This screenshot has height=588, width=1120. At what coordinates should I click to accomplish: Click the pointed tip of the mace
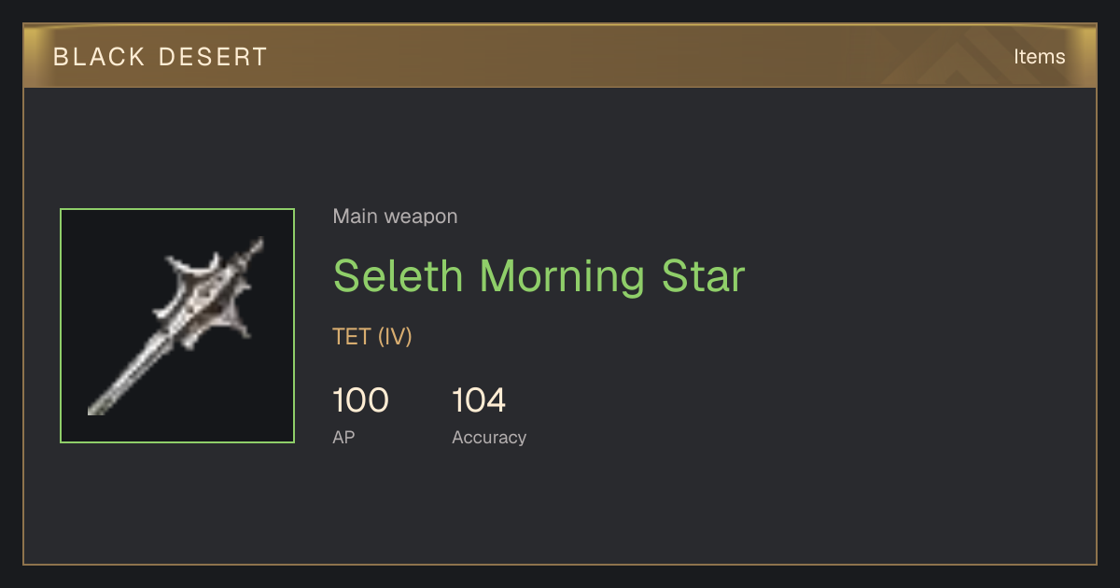[254, 248]
